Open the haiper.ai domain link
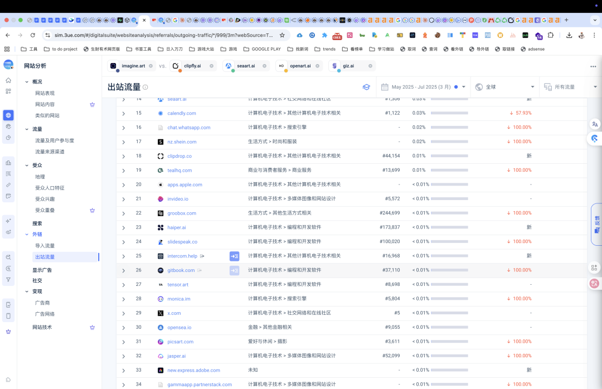This screenshot has height=389, width=602. (177, 227)
